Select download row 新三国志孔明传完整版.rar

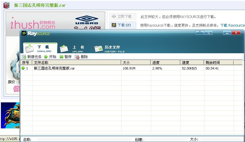click(x=131, y=68)
